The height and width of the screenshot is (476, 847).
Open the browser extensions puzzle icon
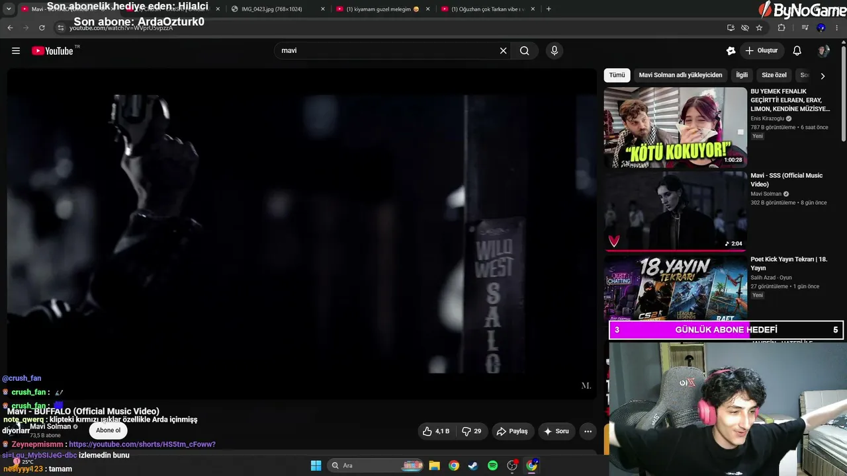click(x=781, y=28)
